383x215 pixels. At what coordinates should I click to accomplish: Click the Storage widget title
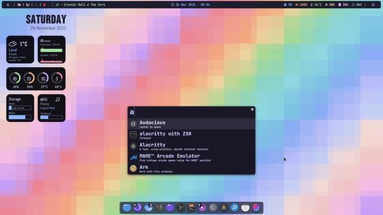pyautogui.click(x=14, y=99)
